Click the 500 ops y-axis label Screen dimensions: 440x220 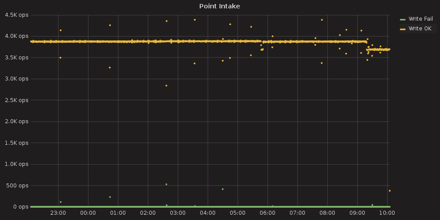coord(18,185)
